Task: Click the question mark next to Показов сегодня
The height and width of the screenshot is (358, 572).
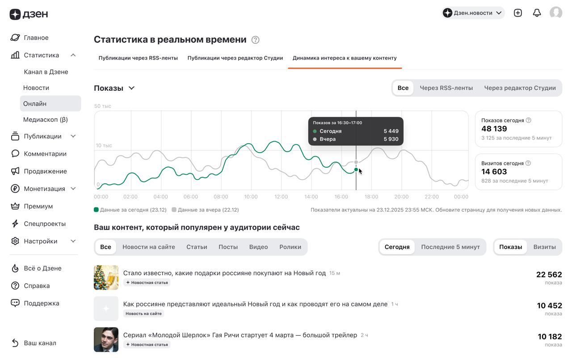Action: pyautogui.click(x=528, y=119)
